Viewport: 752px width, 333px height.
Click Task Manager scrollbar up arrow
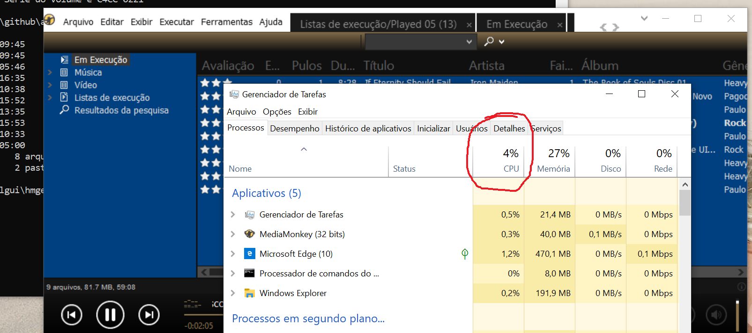[x=685, y=185]
